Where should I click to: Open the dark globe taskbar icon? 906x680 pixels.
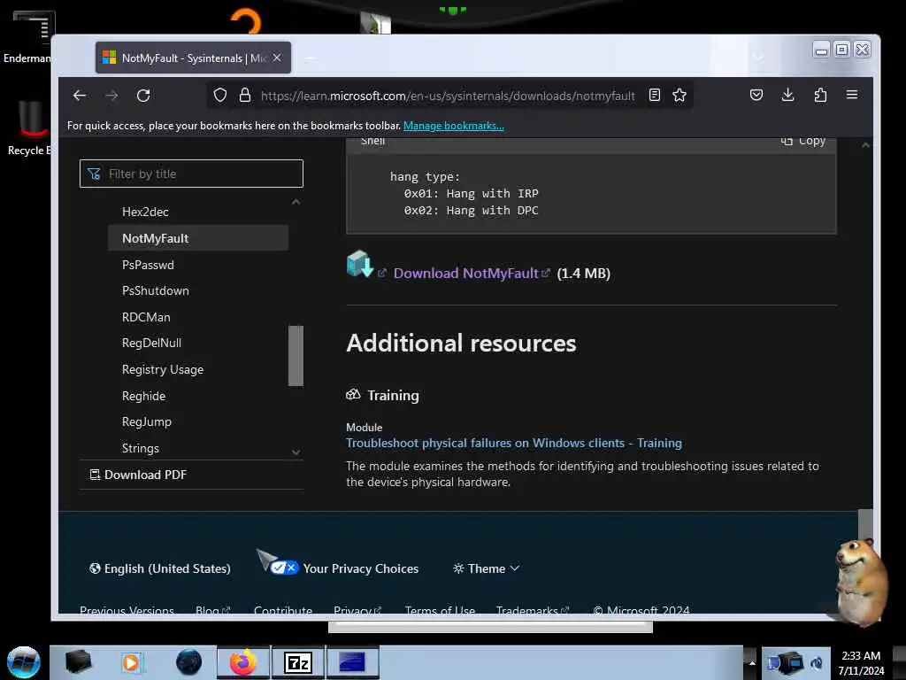188,662
